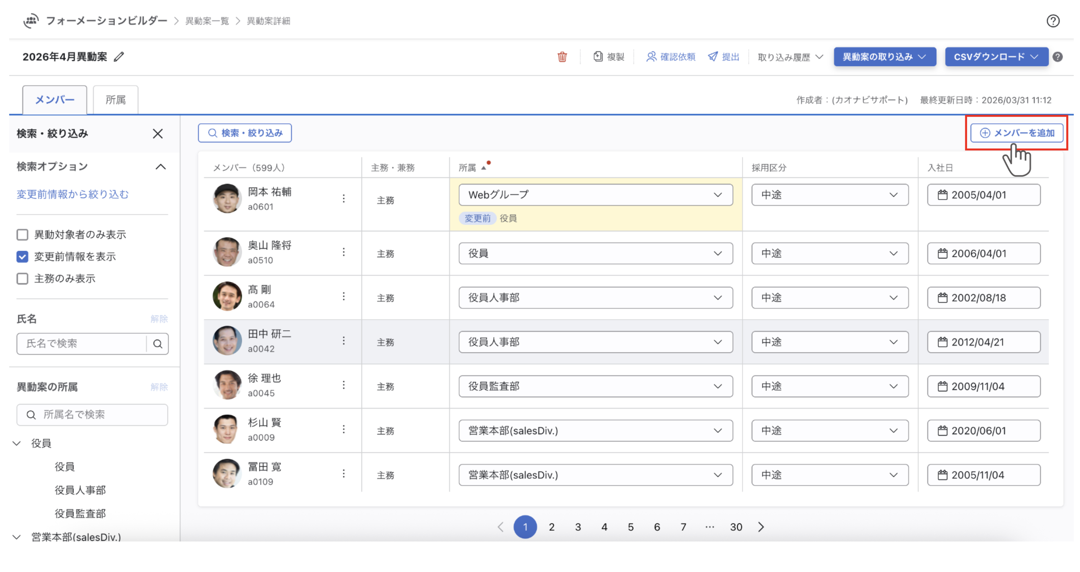This screenshot has width=1080, height=572.
Task: Check 主務のみ表示 checkbox
Action: 22,279
